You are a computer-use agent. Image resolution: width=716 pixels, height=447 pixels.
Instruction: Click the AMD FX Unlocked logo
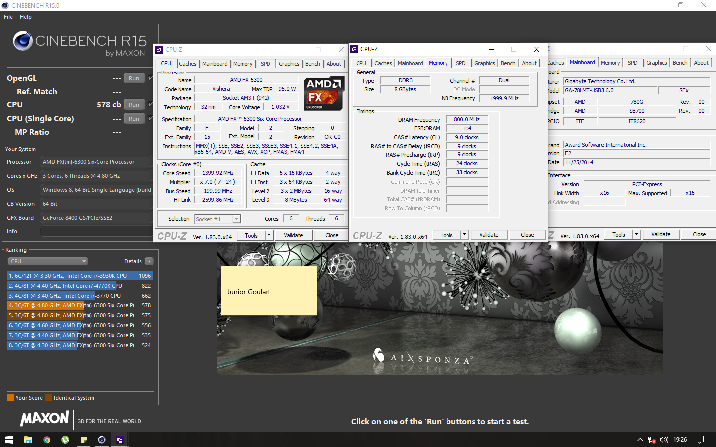[x=324, y=93]
